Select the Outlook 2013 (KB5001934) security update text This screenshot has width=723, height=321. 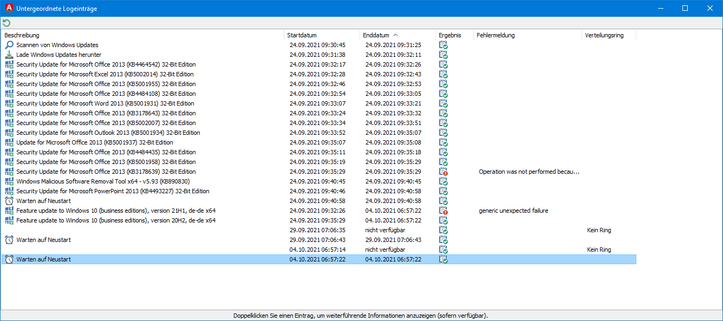click(108, 133)
